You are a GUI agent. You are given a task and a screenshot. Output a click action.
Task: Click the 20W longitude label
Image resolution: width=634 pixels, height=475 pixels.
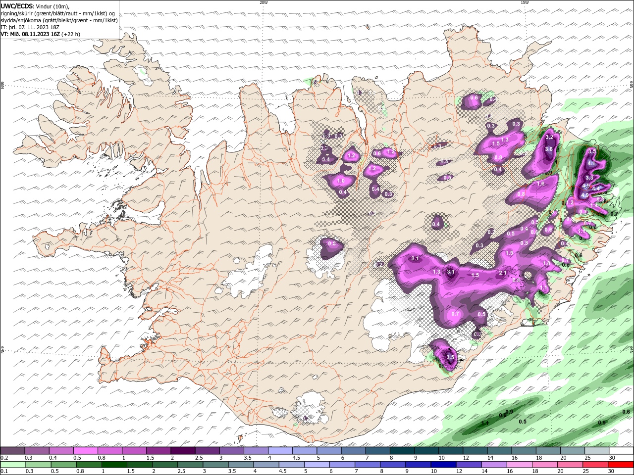tap(264, 2)
